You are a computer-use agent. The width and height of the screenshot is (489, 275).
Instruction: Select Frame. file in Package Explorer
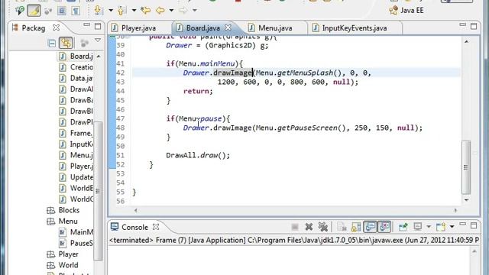coord(76,133)
